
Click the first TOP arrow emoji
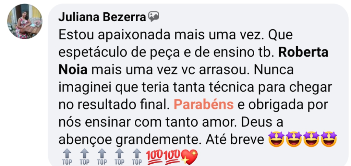pyautogui.click(x=67, y=157)
